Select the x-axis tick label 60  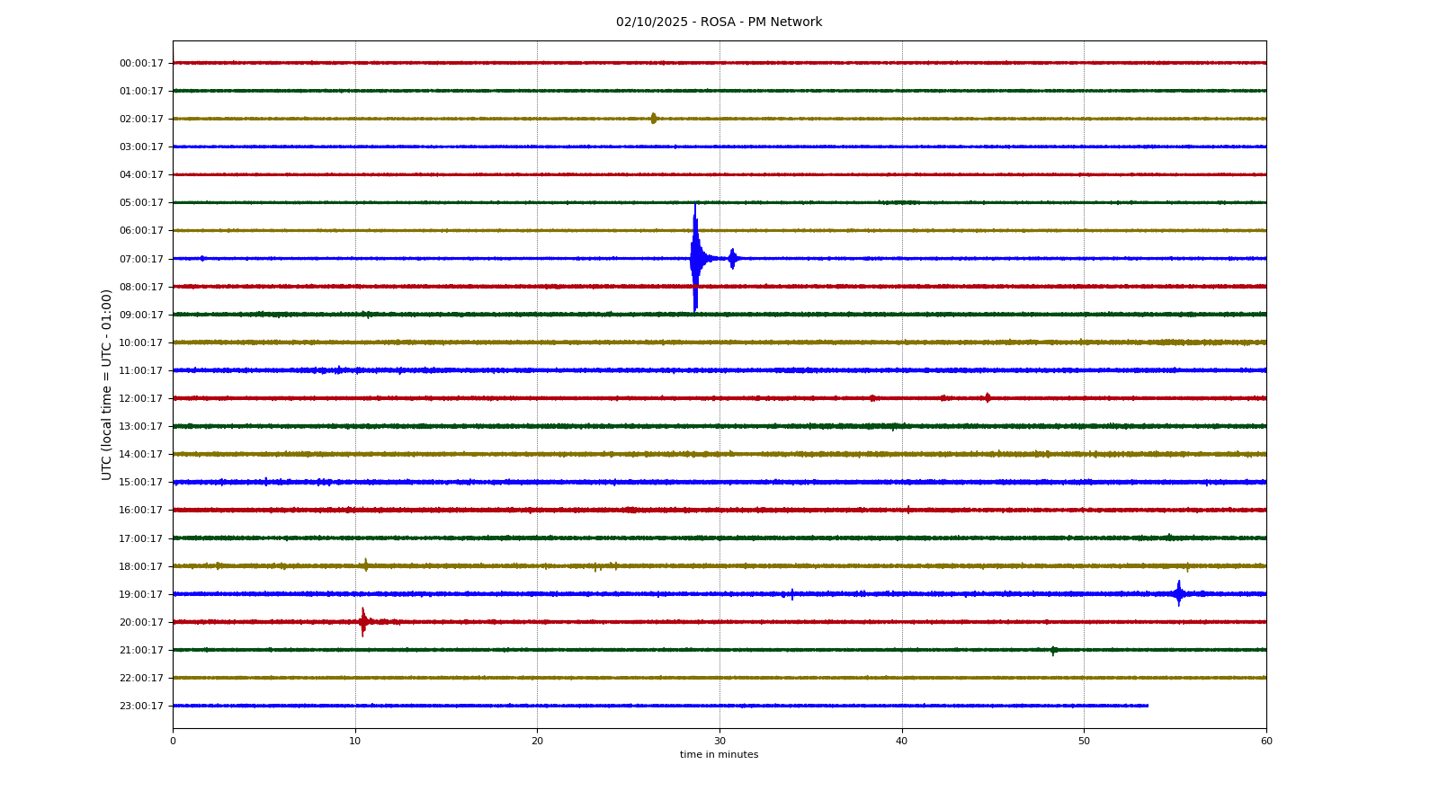coord(1266,741)
